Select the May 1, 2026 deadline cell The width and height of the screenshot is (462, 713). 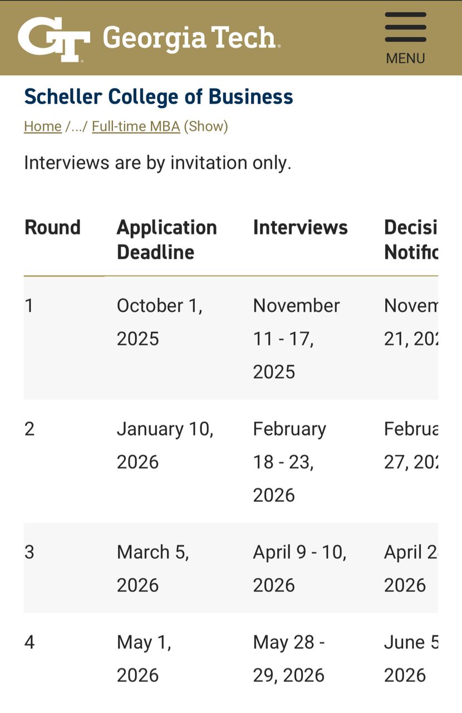144,658
